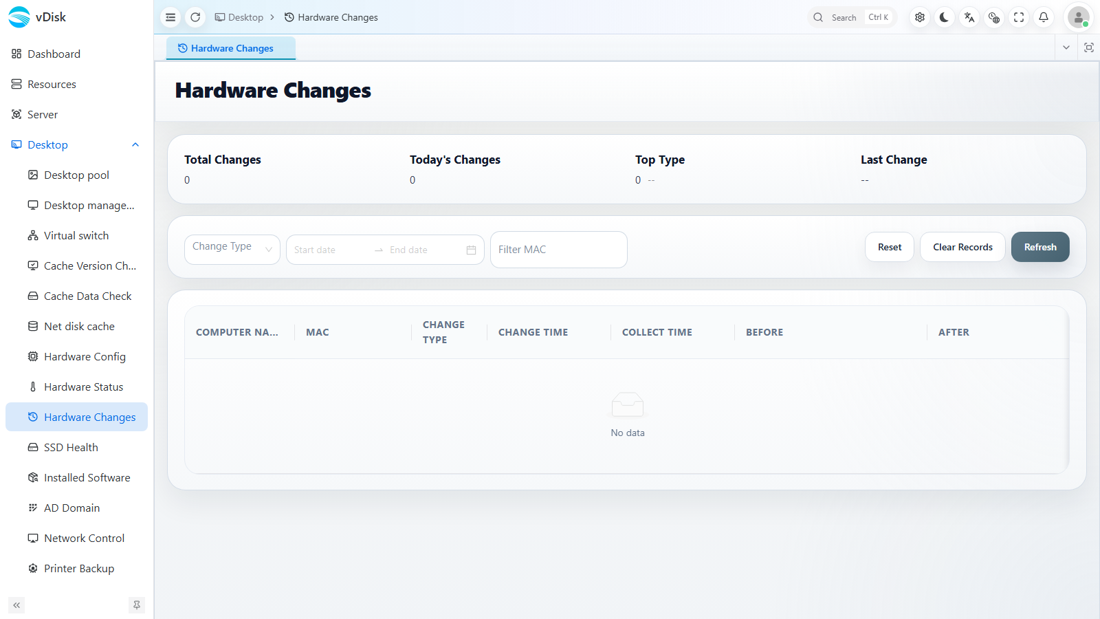Toggle dark mode moon icon

(x=945, y=17)
